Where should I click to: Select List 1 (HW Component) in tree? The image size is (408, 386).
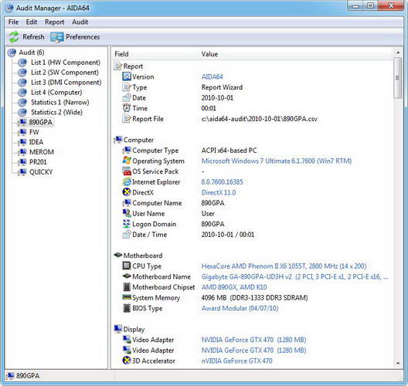pos(66,63)
